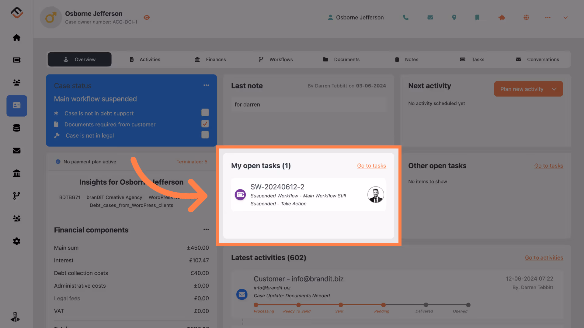Viewport: 584px width, 328px height.
Task: Uncheck 'Documents required from customer'
Action: coord(205,124)
